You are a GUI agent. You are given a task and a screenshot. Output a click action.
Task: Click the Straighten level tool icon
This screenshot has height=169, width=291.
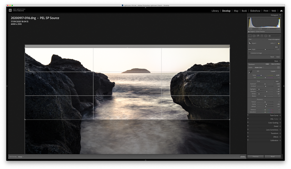pyautogui.click(x=250, y=49)
